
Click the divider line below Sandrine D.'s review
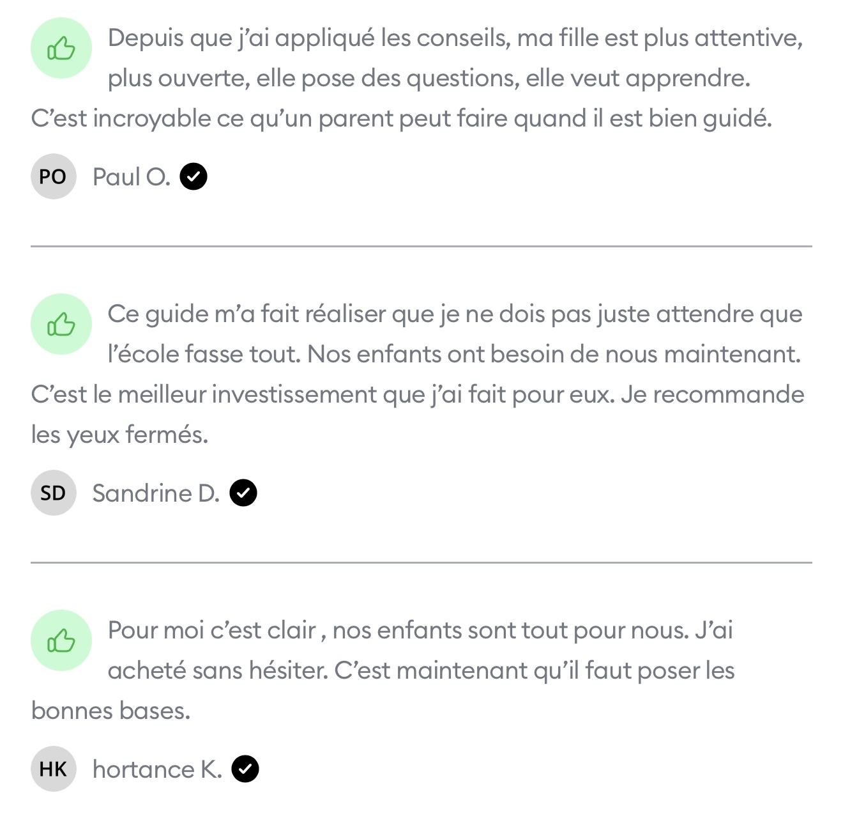(x=421, y=562)
